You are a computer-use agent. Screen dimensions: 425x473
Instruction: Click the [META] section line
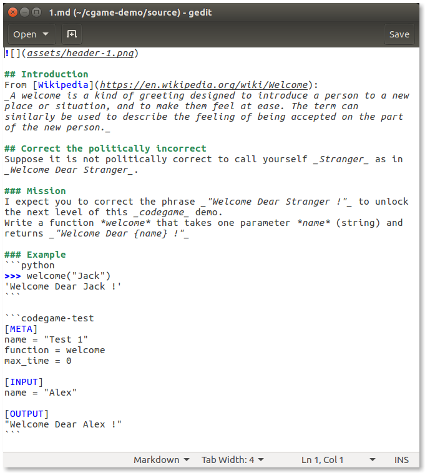pos(21,329)
